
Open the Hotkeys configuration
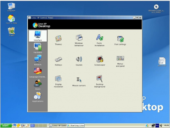(58, 61)
